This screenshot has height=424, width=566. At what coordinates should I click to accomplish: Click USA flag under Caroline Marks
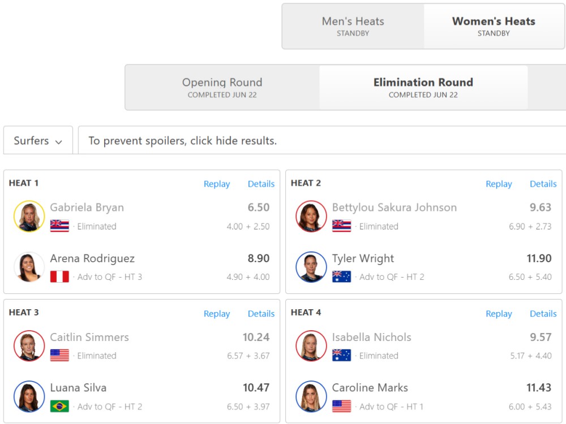click(341, 406)
